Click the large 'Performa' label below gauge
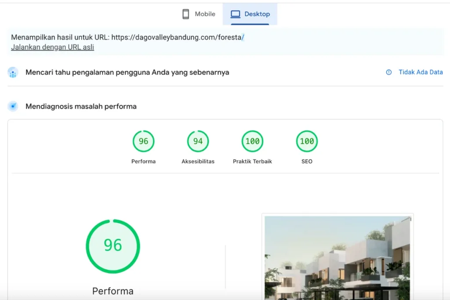The width and height of the screenshot is (450, 300). point(113,291)
